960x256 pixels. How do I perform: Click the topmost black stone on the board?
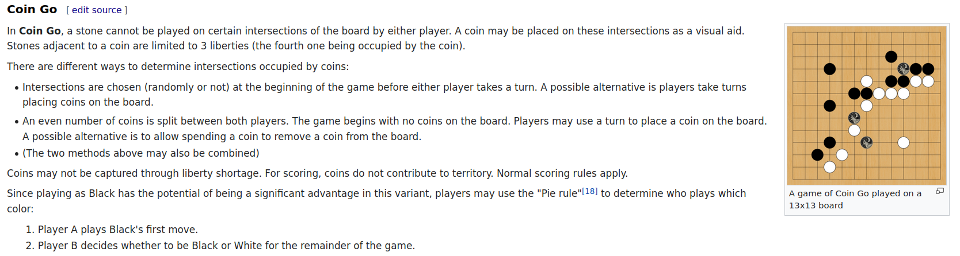(x=891, y=56)
